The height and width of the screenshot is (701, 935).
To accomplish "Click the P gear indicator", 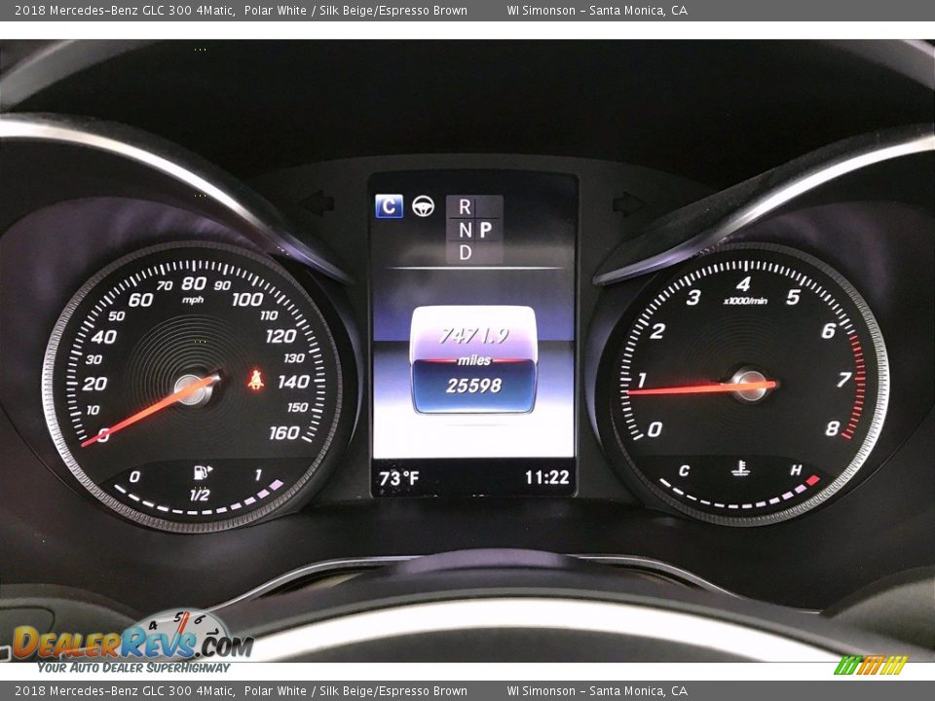I will pos(486,230).
